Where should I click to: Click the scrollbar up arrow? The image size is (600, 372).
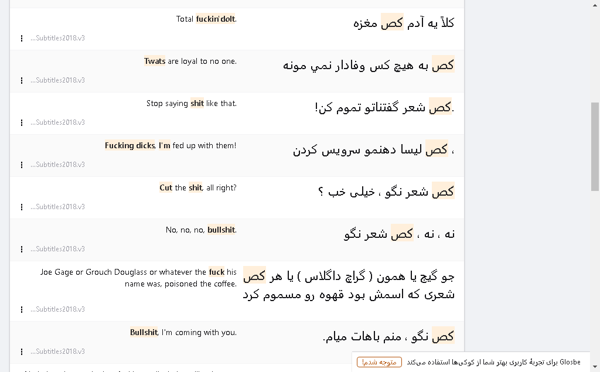coord(595,4)
